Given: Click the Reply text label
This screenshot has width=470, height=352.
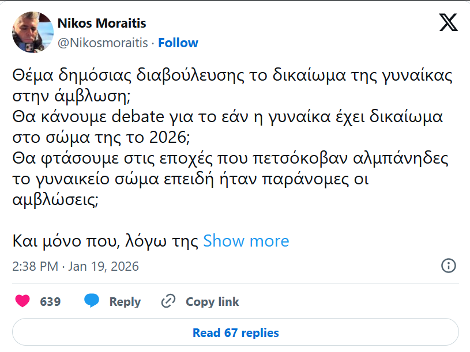Looking at the screenshot, I should [125, 302].
